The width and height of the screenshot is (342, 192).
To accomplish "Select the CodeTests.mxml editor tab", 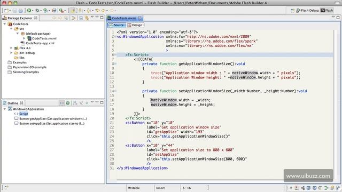I will click(125, 18).
